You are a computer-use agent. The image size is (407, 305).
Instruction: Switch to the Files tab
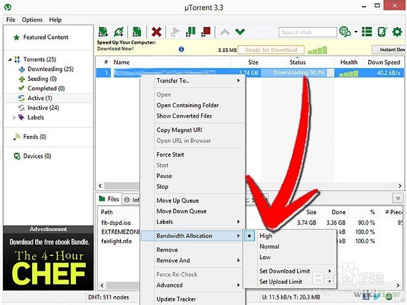point(109,199)
